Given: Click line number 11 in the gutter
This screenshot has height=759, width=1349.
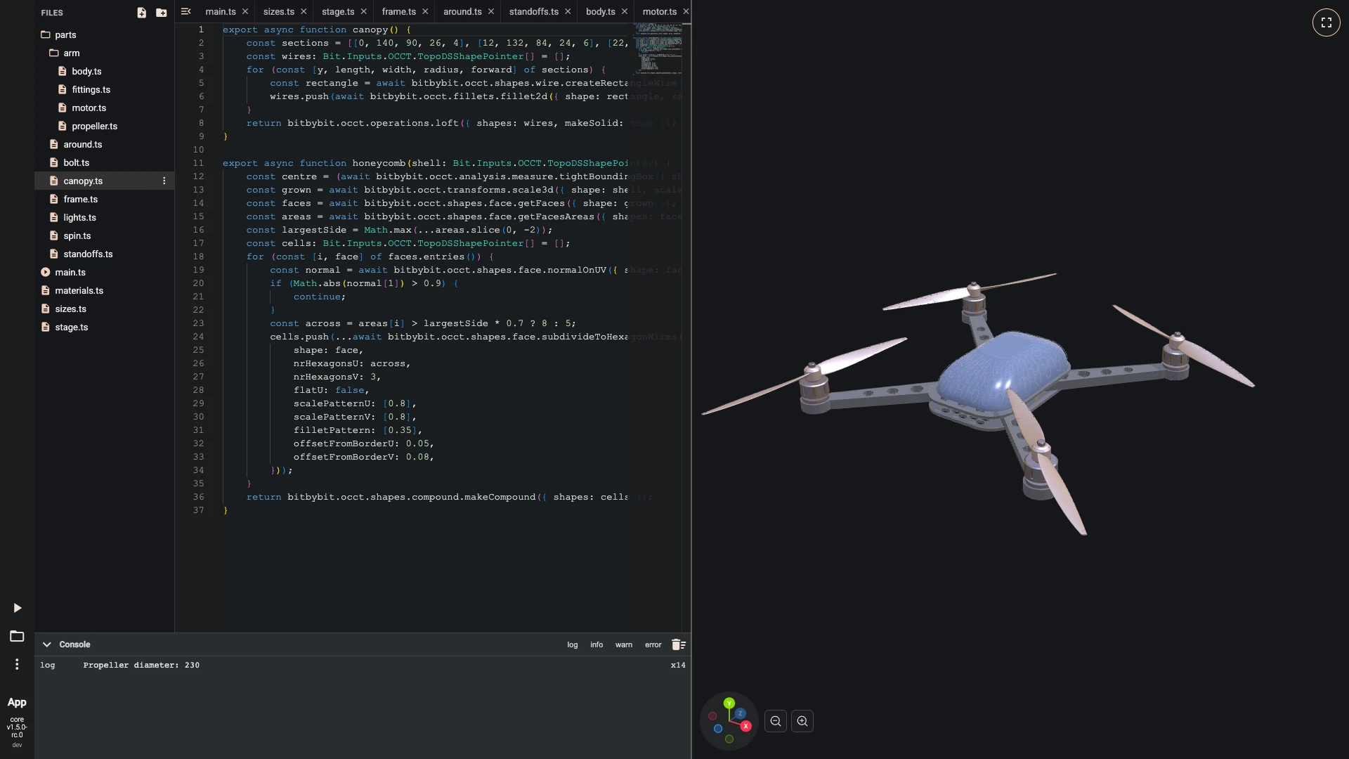Looking at the screenshot, I should (x=198, y=163).
